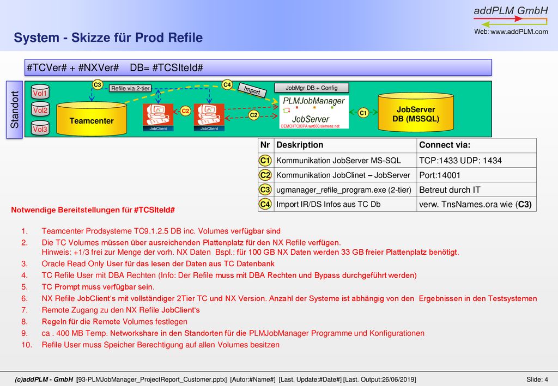
Task: Click list item 'Remote Zugang zu den NX Refile'
Action: coord(120,310)
